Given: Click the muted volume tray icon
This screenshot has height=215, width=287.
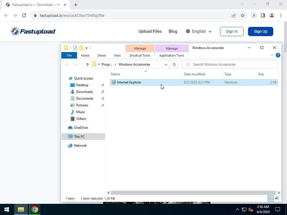Looking at the screenshot, I should 251,209.
